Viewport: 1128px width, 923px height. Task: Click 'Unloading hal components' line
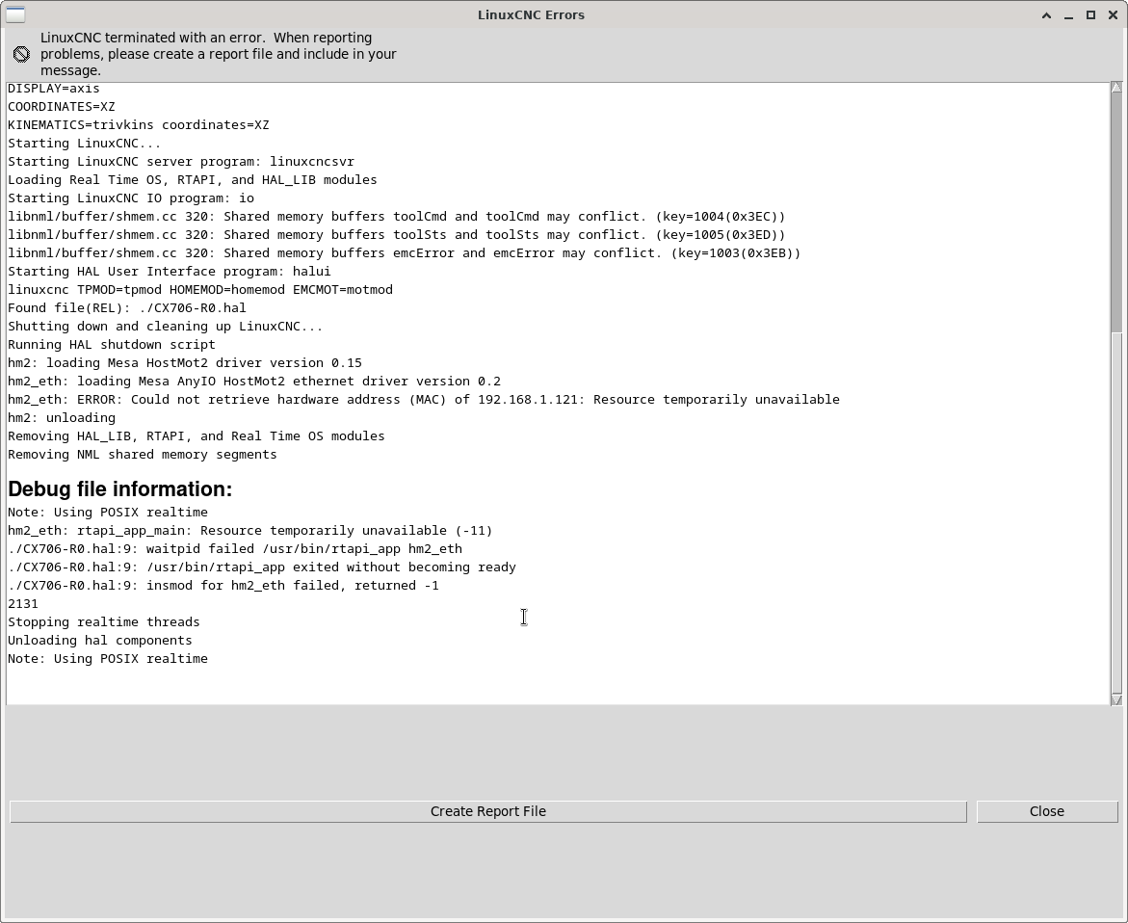coord(100,641)
